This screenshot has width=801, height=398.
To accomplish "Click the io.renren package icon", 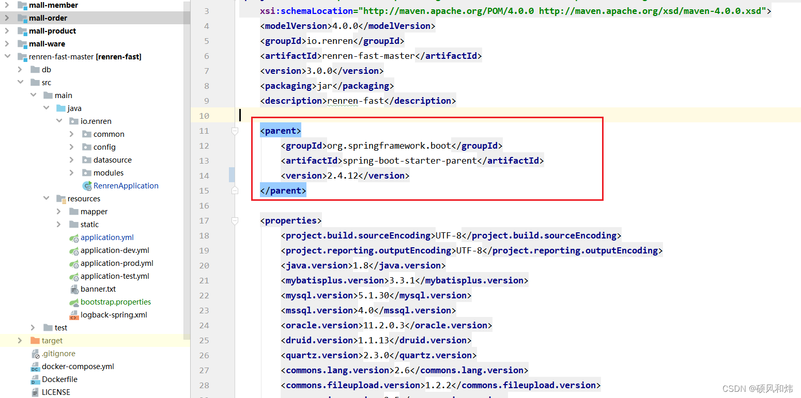I will [x=74, y=121].
